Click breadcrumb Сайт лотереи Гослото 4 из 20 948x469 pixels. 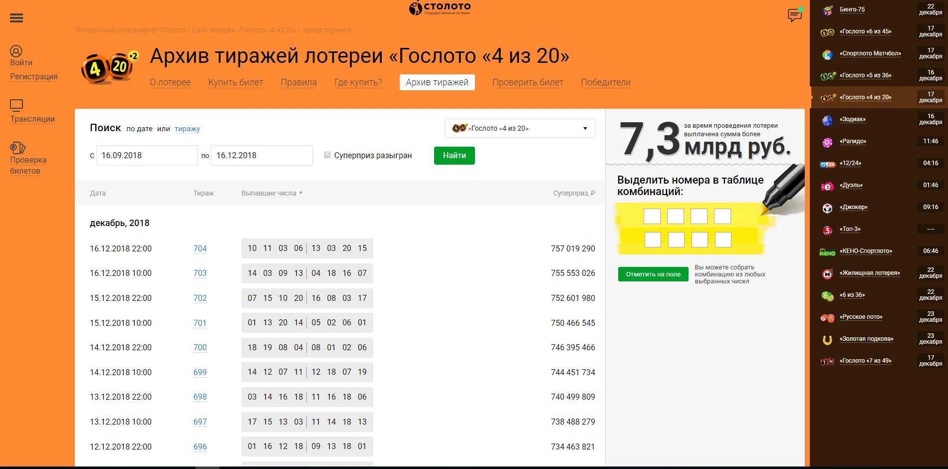coord(244,30)
